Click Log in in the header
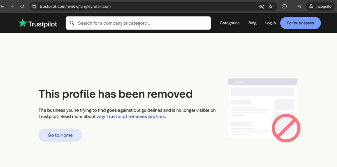 tap(270, 23)
